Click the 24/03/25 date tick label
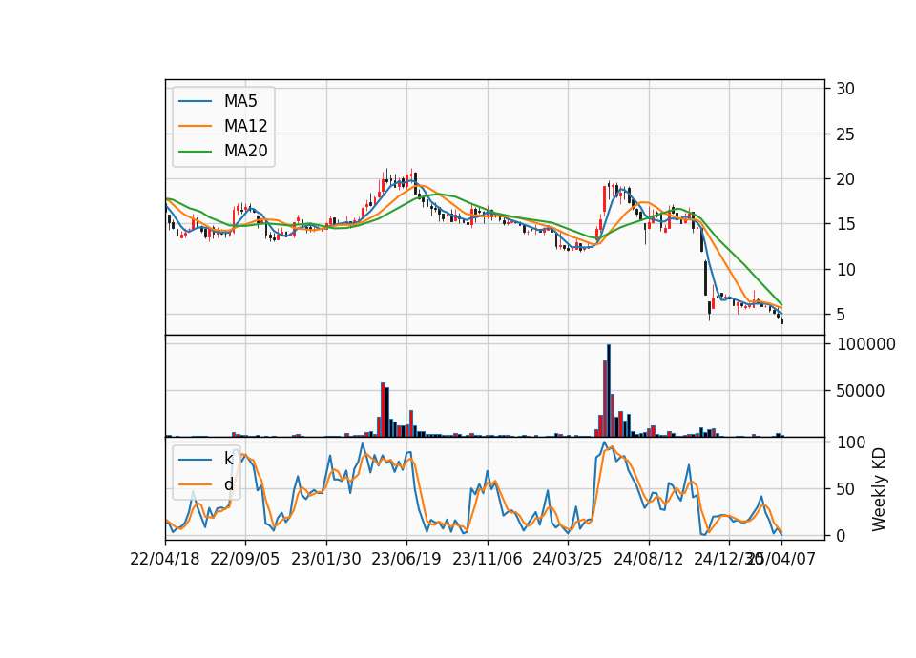 (x=567, y=559)
